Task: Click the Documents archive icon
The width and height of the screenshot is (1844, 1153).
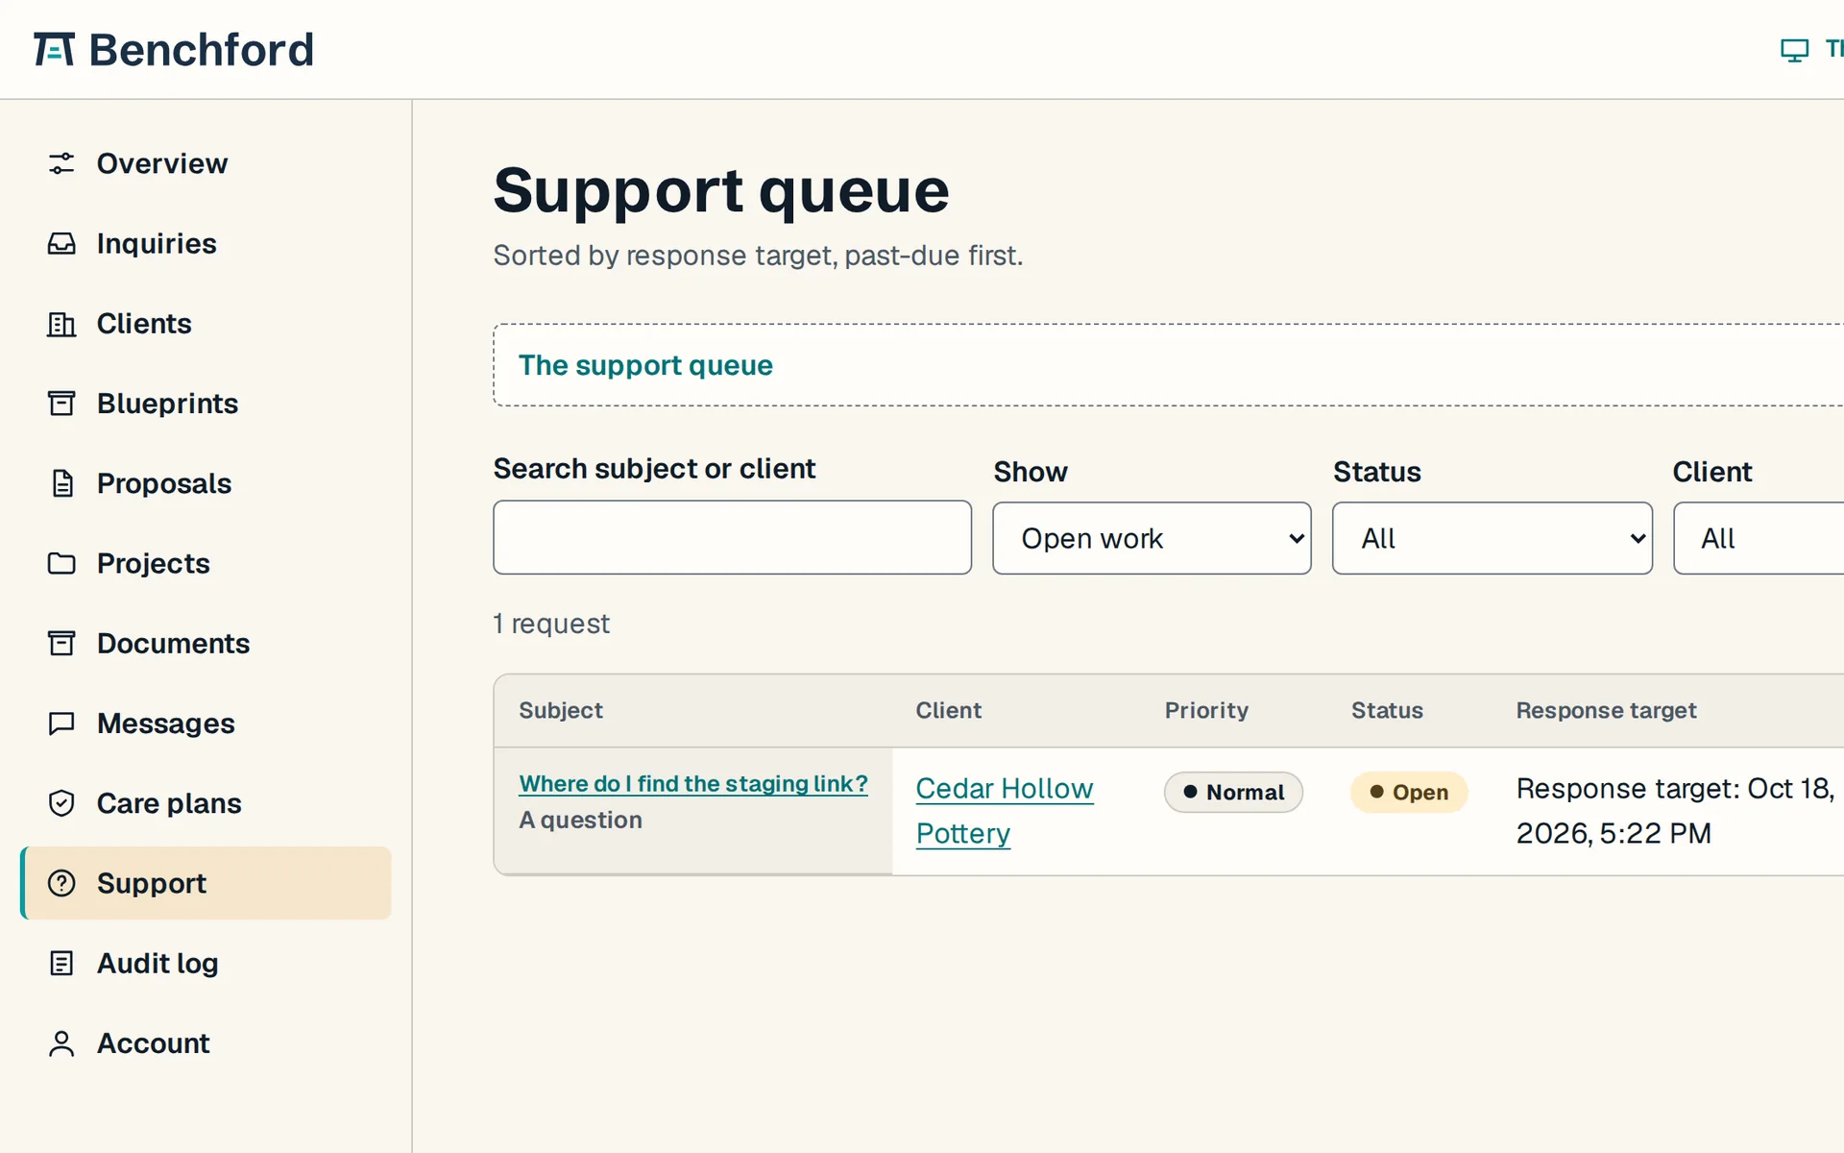Action: [x=61, y=643]
